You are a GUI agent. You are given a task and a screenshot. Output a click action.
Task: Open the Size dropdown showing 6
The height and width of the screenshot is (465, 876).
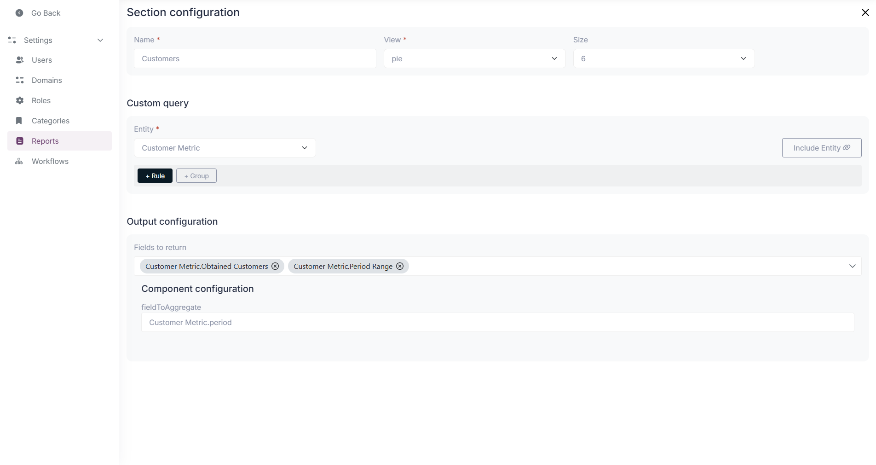click(x=663, y=58)
